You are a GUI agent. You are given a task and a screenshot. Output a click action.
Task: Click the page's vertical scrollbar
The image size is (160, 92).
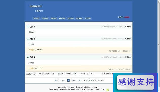[159, 44]
